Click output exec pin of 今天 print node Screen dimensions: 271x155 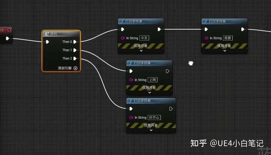tap(159, 29)
